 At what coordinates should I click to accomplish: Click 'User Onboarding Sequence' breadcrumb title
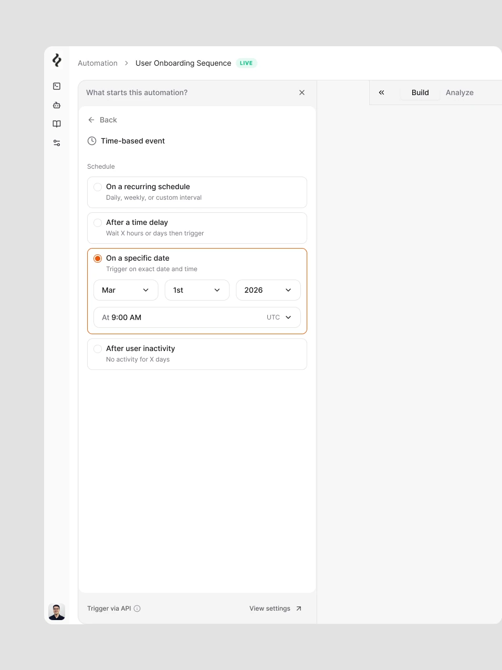(183, 63)
